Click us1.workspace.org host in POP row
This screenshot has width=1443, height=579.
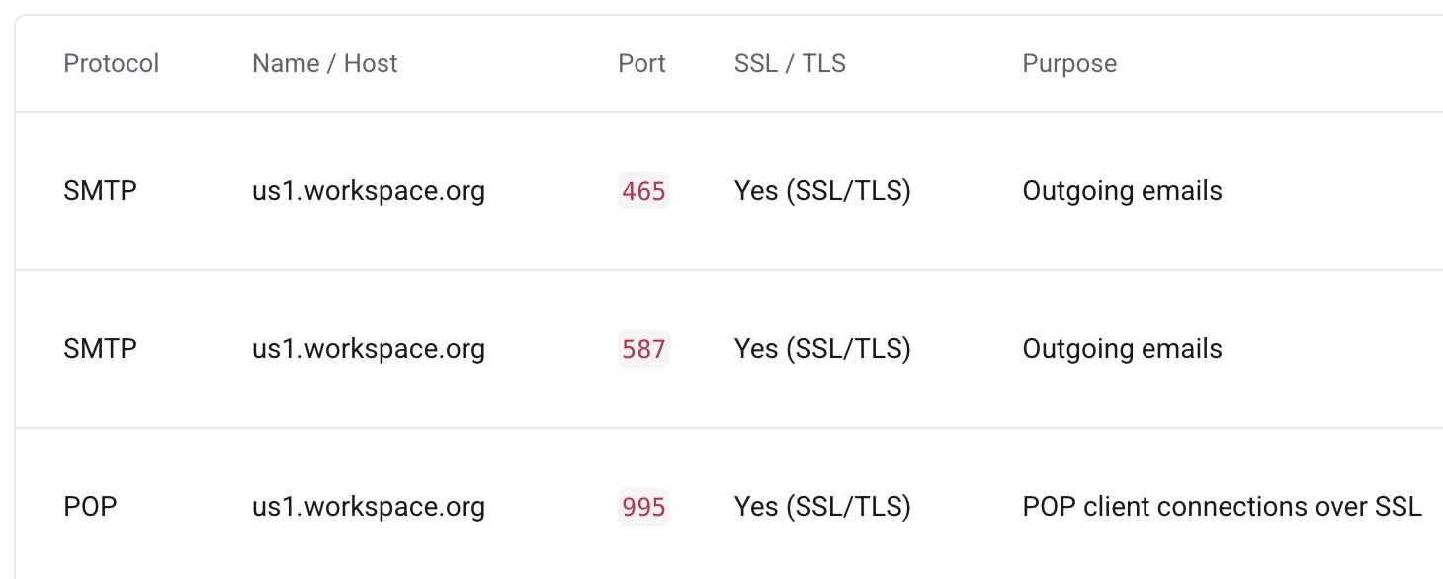369,507
